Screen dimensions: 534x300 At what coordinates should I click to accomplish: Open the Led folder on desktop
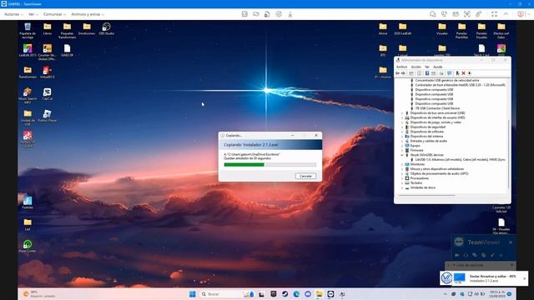[x=28, y=224]
